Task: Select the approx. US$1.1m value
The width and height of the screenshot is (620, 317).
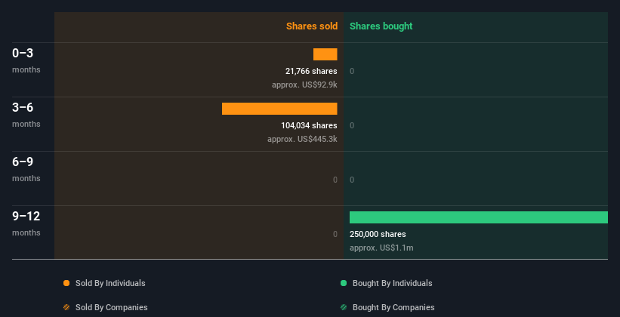Action: point(381,248)
